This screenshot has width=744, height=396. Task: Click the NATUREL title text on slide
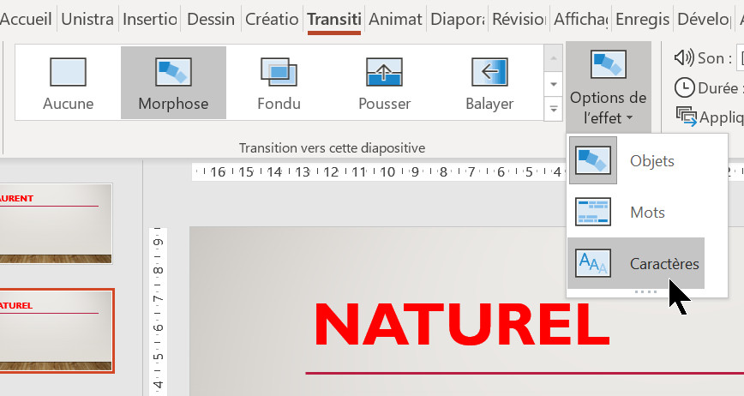tap(461, 323)
